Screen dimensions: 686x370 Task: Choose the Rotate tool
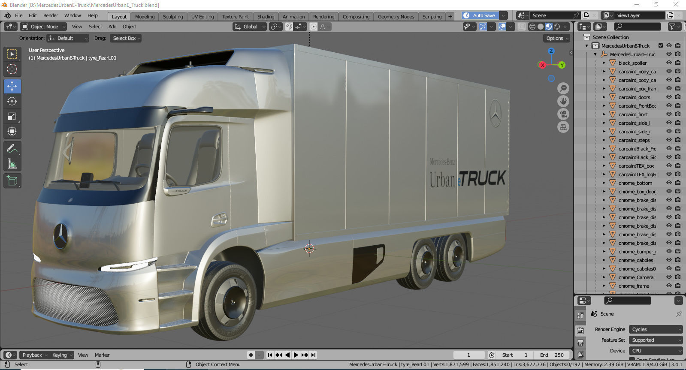tap(12, 101)
